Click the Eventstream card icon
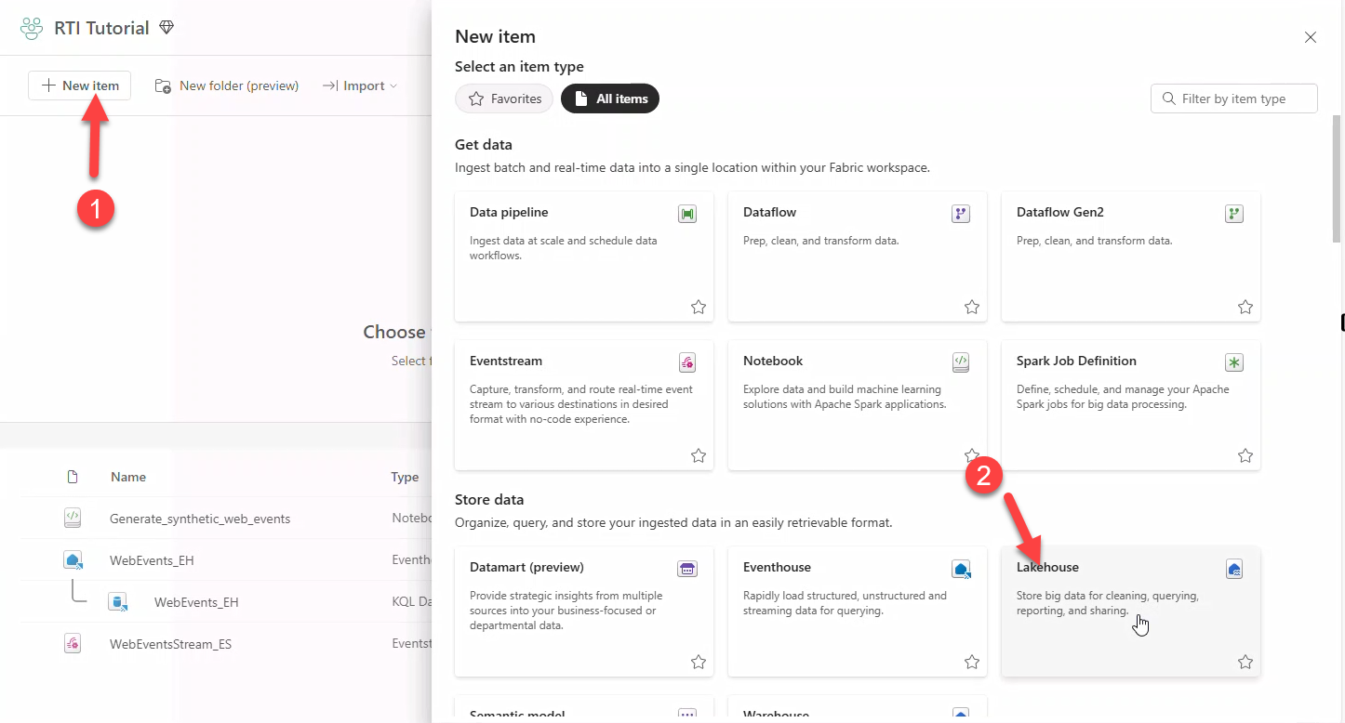Viewport: 1345px width, 723px height. pos(687,362)
